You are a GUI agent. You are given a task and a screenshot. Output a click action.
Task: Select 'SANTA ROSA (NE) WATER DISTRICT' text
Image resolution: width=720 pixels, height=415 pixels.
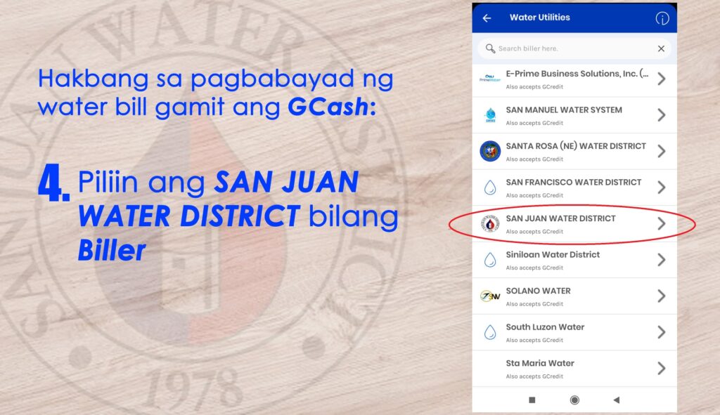click(x=576, y=146)
